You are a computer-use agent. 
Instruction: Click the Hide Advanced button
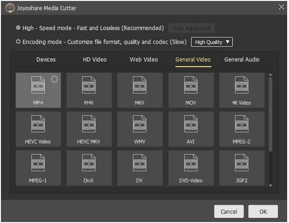(191, 28)
